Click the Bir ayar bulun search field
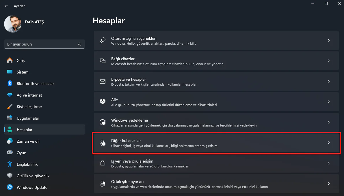This screenshot has height=196, width=344. point(43,44)
